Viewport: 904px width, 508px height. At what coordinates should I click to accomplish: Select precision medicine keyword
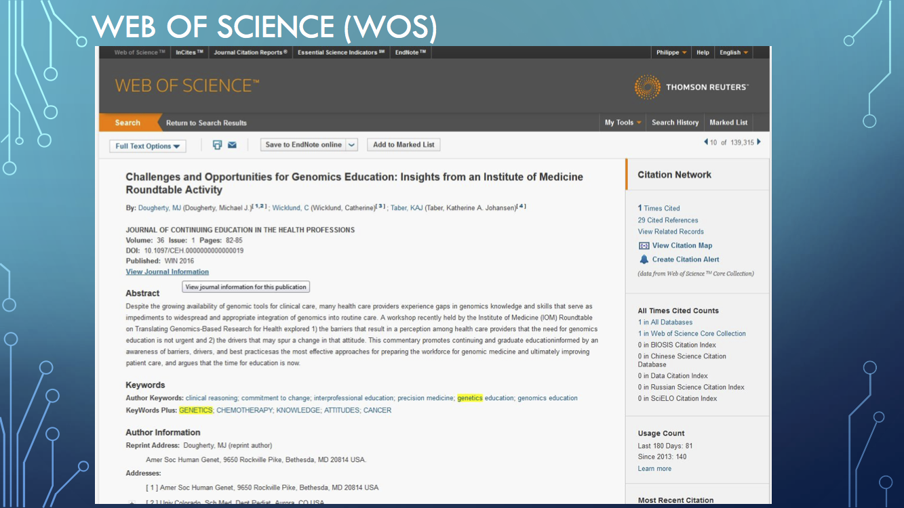coord(426,398)
